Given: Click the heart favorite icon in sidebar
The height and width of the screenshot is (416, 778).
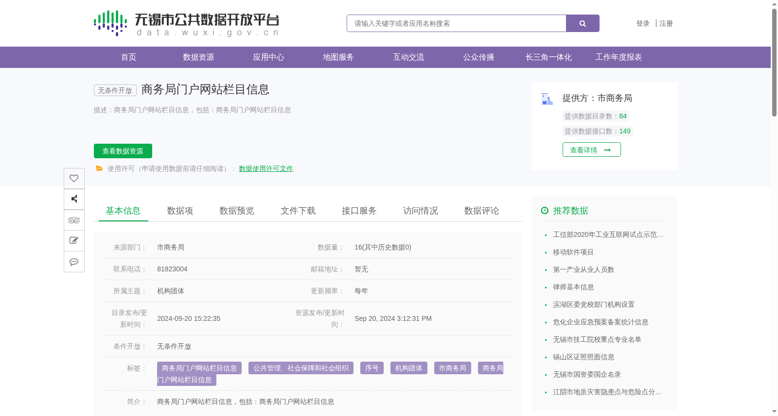Looking at the screenshot, I should click(x=74, y=178).
